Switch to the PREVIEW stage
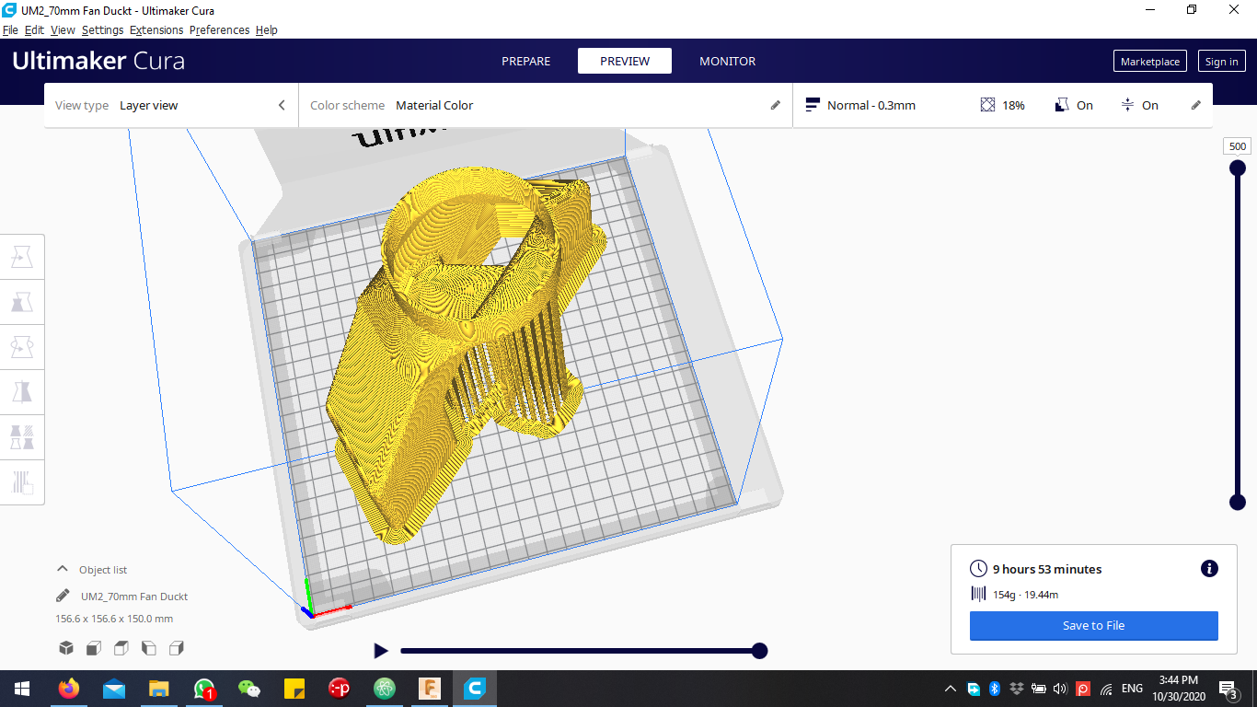The height and width of the screenshot is (707, 1257). tap(625, 61)
